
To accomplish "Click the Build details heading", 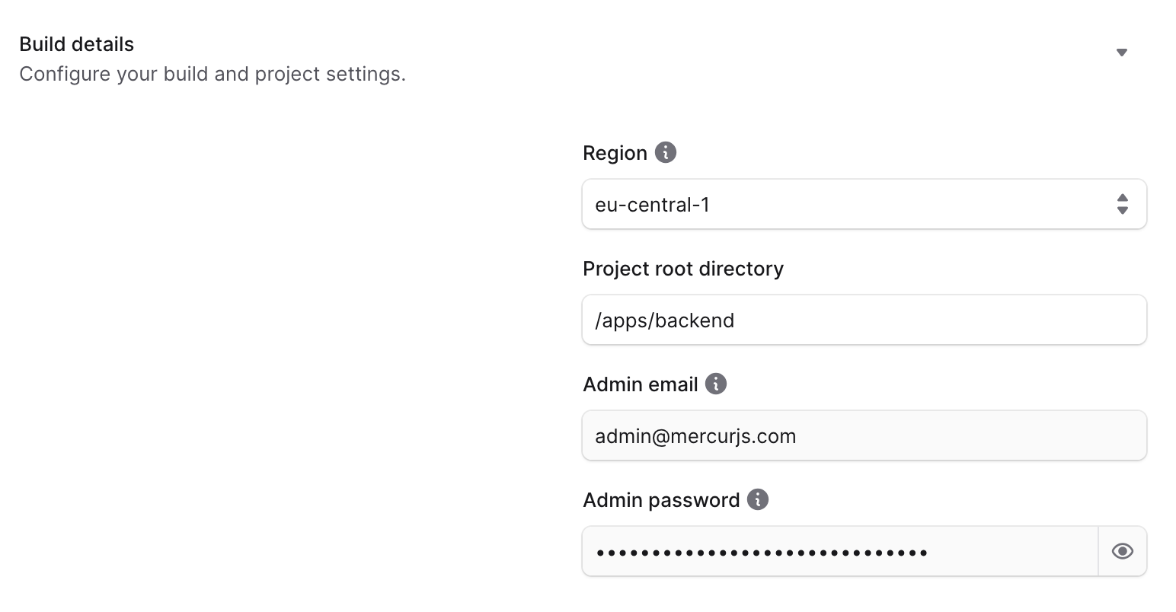I will click(77, 44).
